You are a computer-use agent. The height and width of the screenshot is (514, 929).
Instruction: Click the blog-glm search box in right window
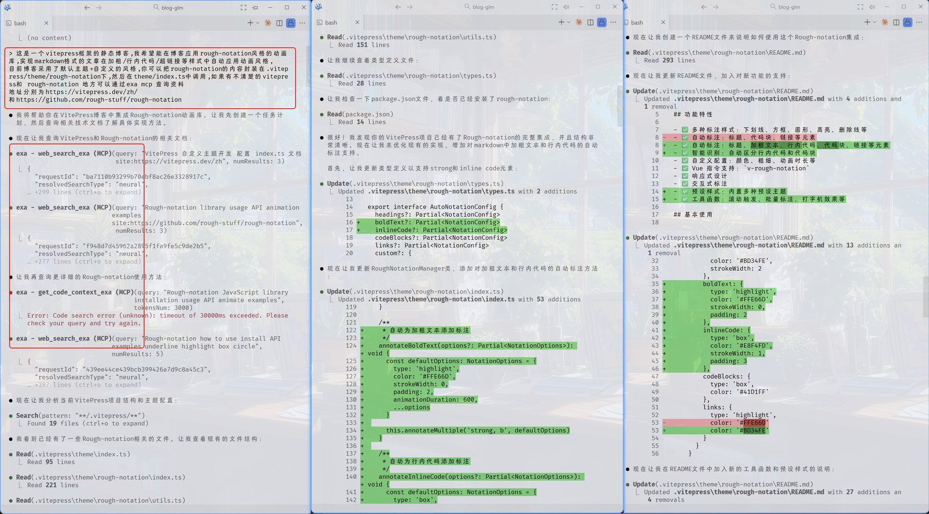(785, 7)
